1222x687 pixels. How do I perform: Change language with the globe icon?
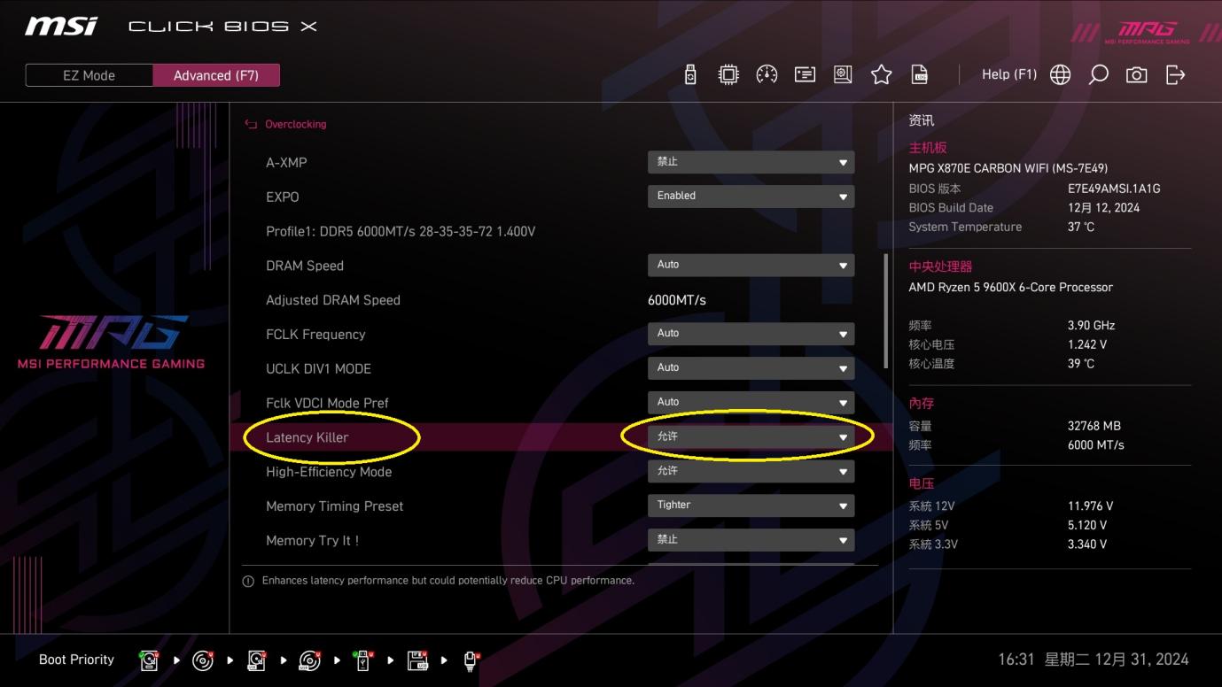pos(1060,75)
